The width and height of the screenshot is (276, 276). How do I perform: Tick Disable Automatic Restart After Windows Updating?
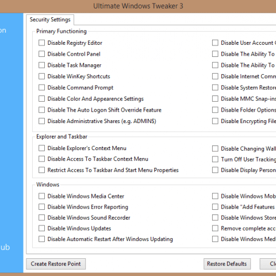pos(41,239)
